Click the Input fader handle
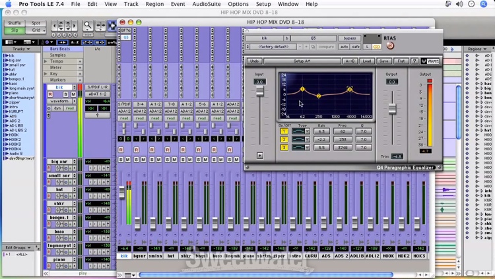Viewport: 495px width, 279px height. pos(260,91)
